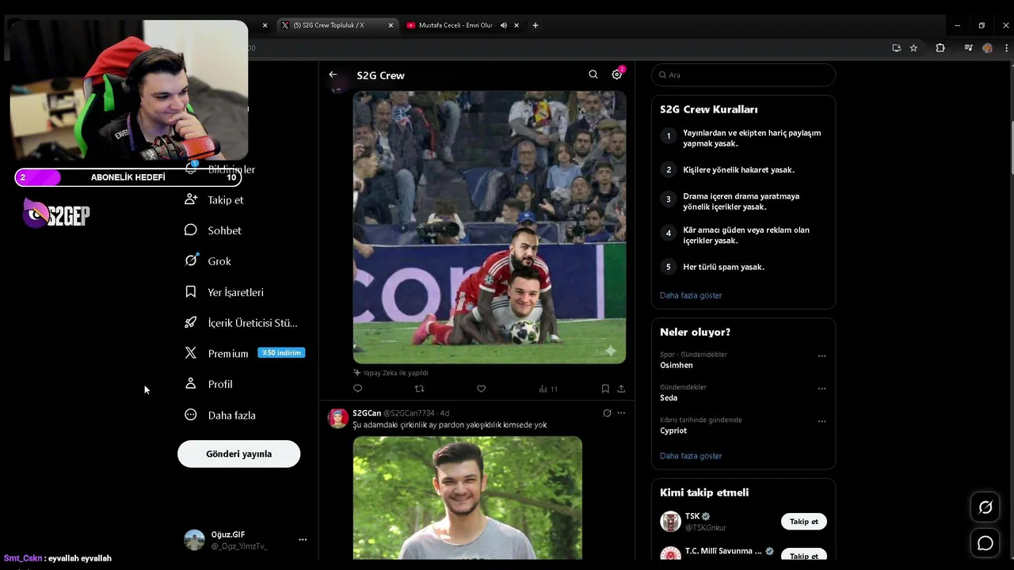Close the Mustafa Ceceli YouTube tab
The height and width of the screenshot is (570, 1014).
point(517,25)
